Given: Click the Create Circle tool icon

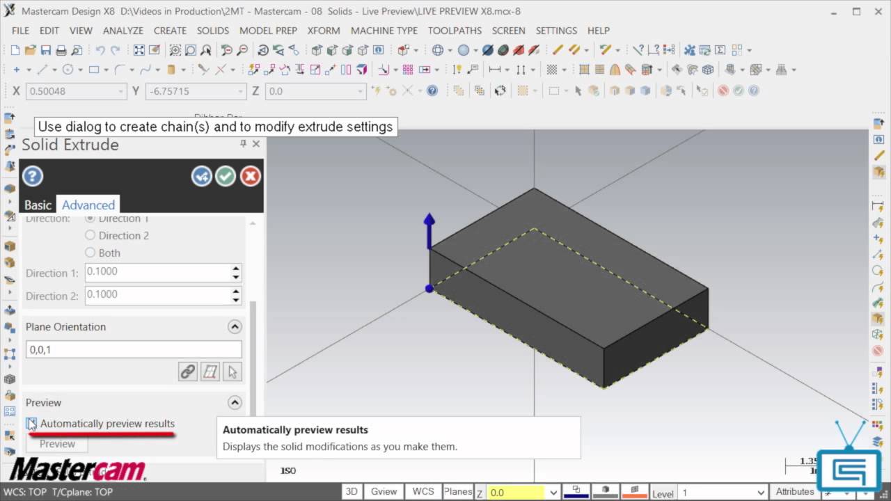Looking at the screenshot, I should click(x=68, y=70).
